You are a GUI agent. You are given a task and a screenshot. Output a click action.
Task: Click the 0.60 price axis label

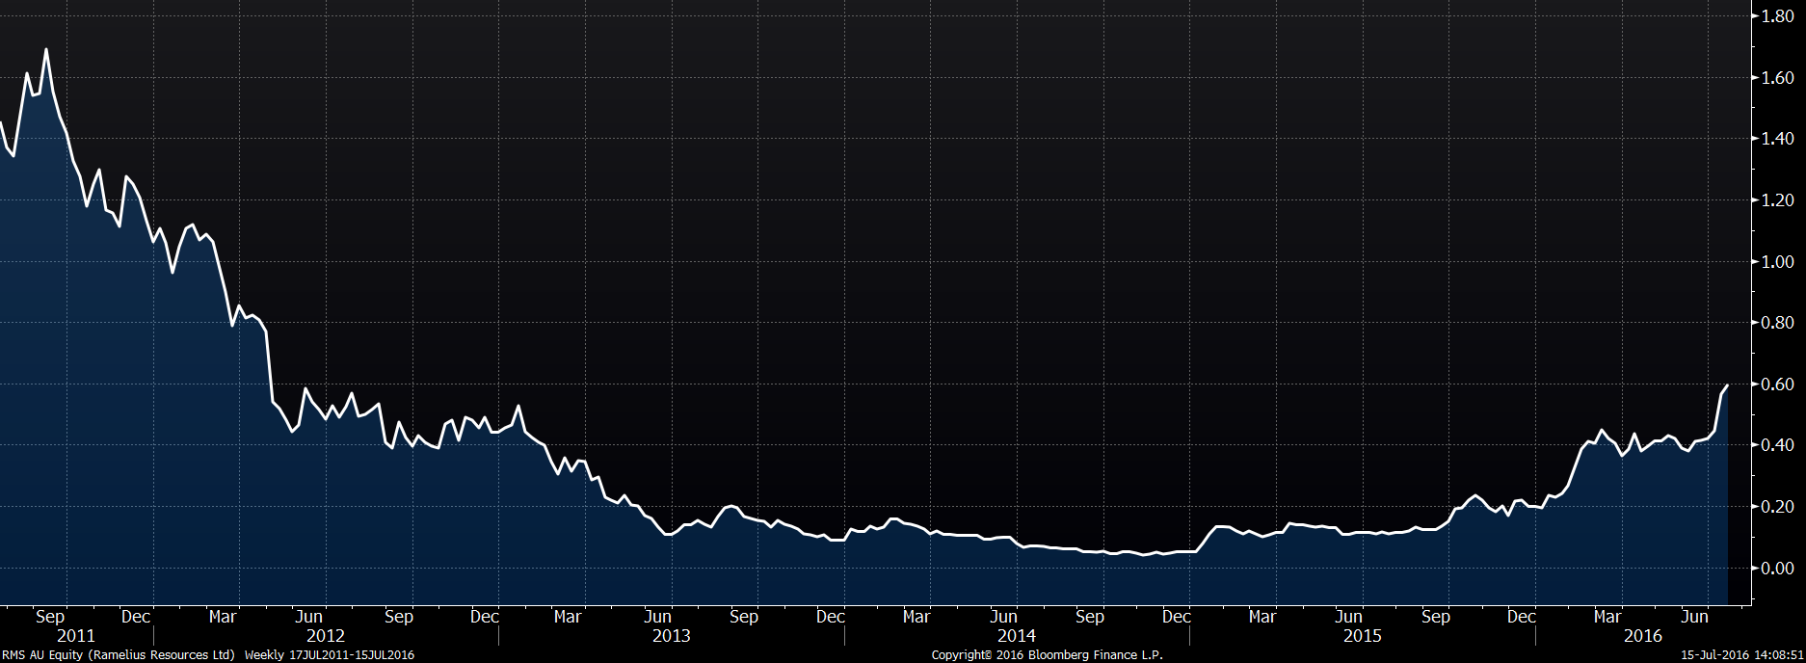[1777, 385]
